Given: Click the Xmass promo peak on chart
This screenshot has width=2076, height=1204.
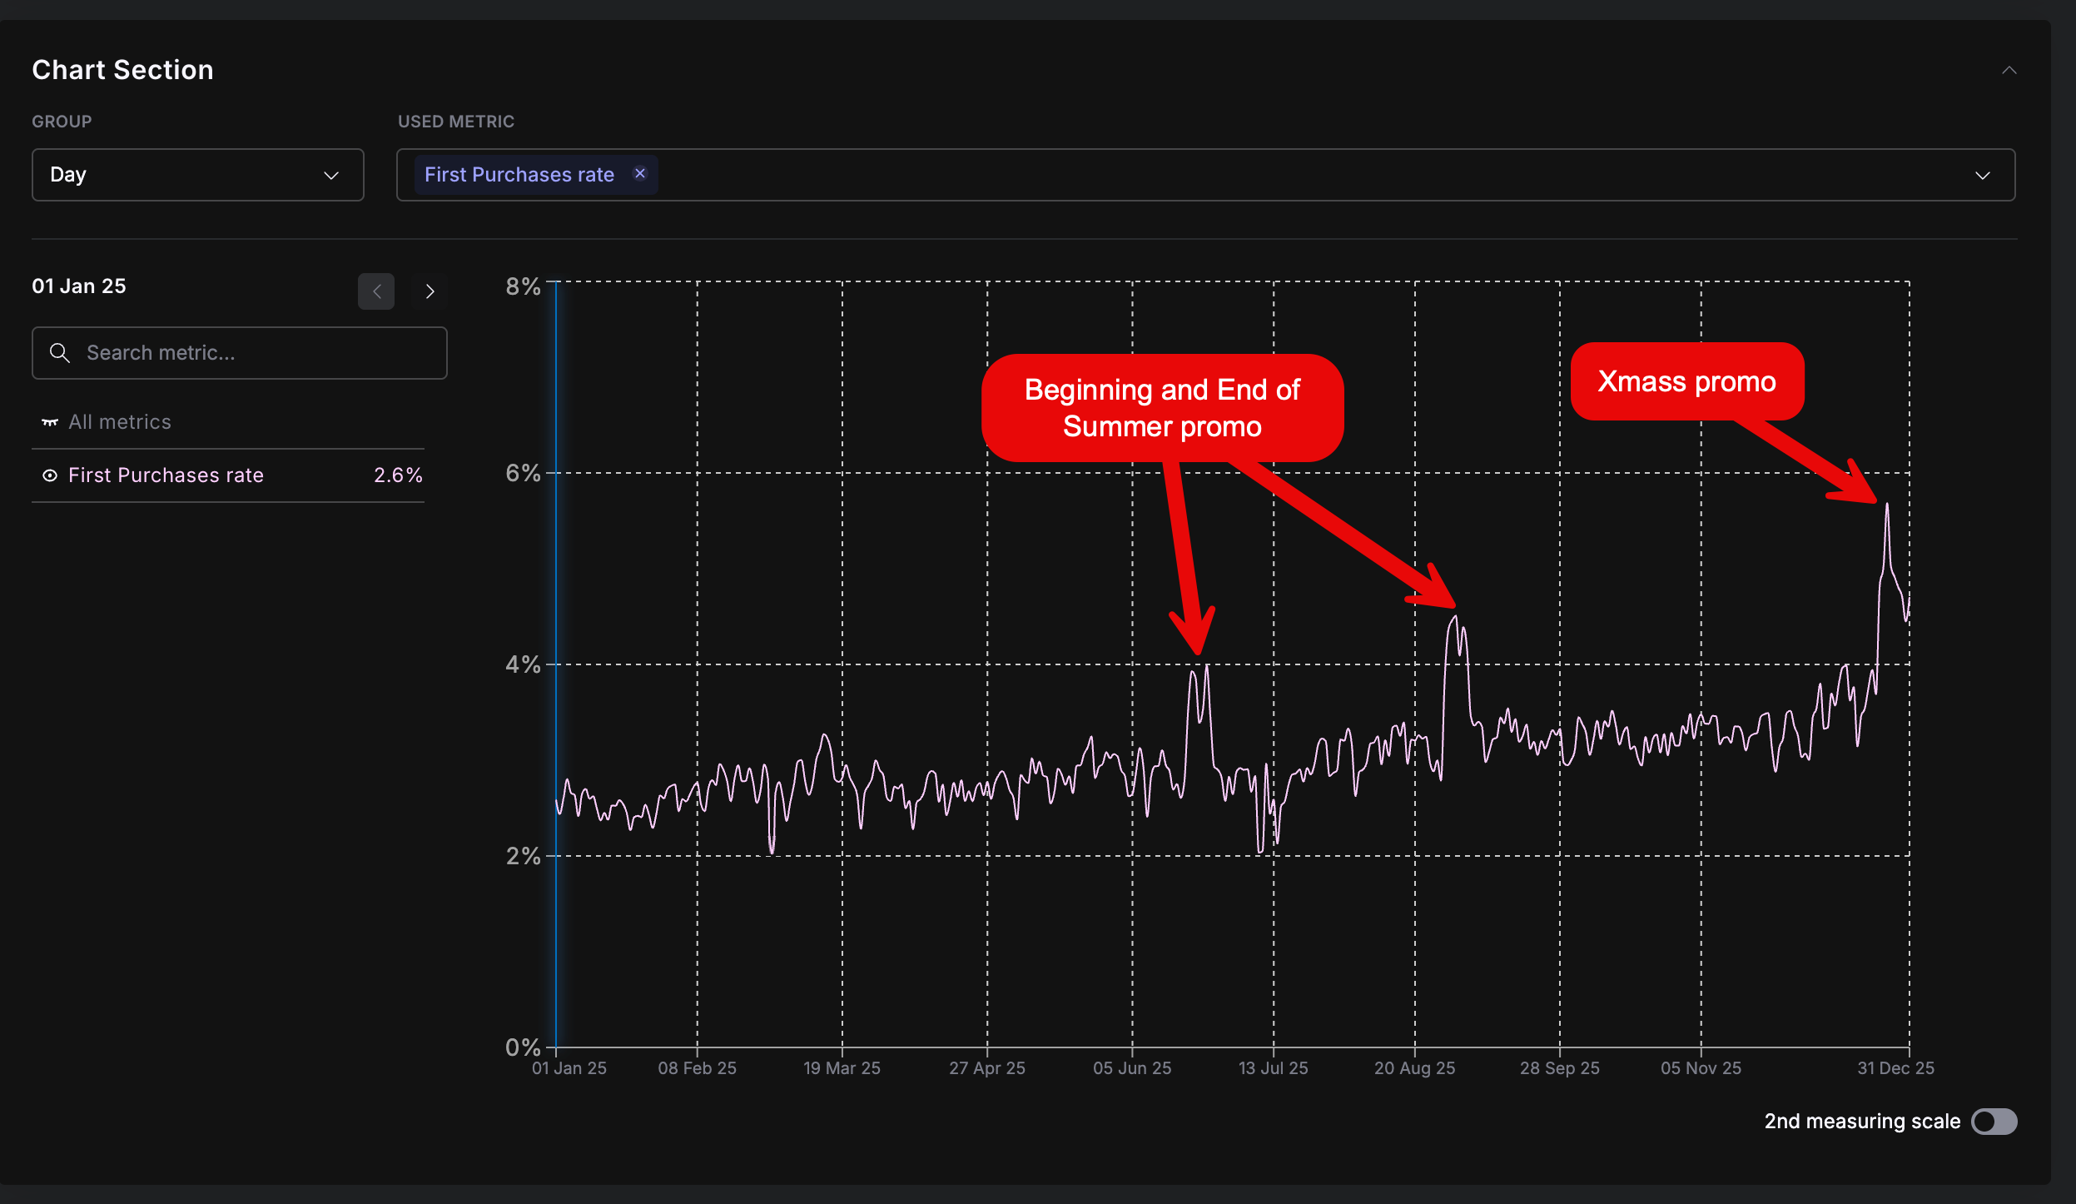Looking at the screenshot, I should click(x=1887, y=505).
